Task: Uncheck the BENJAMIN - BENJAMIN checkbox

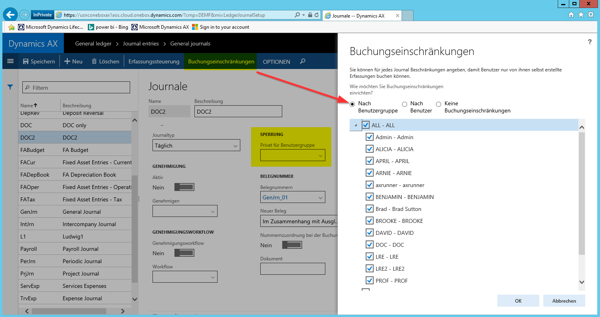Action: pyautogui.click(x=370, y=197)
